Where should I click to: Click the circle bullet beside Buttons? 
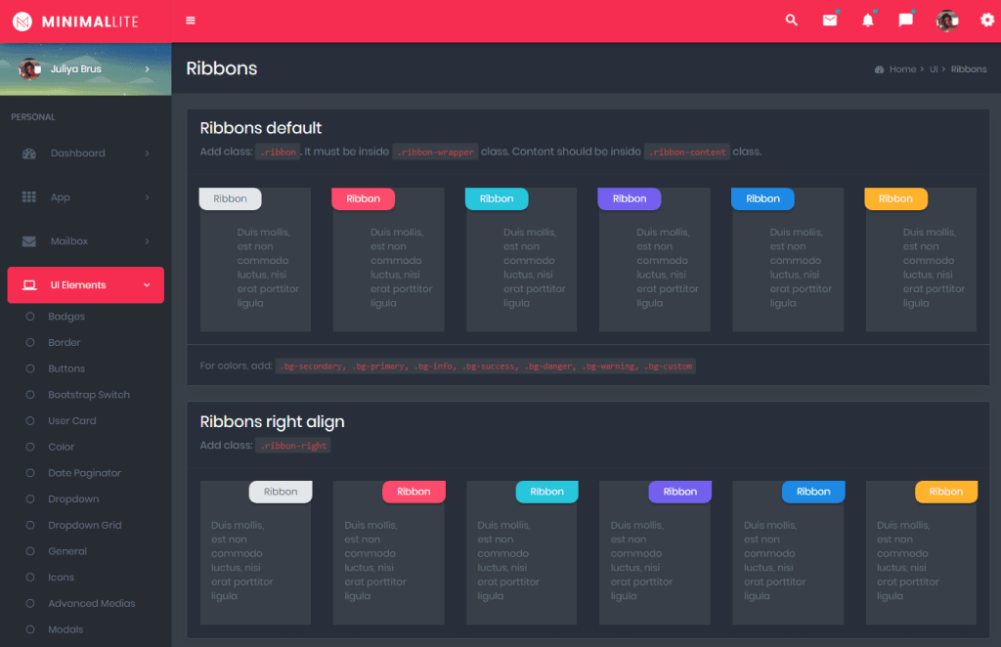point(30,368)
